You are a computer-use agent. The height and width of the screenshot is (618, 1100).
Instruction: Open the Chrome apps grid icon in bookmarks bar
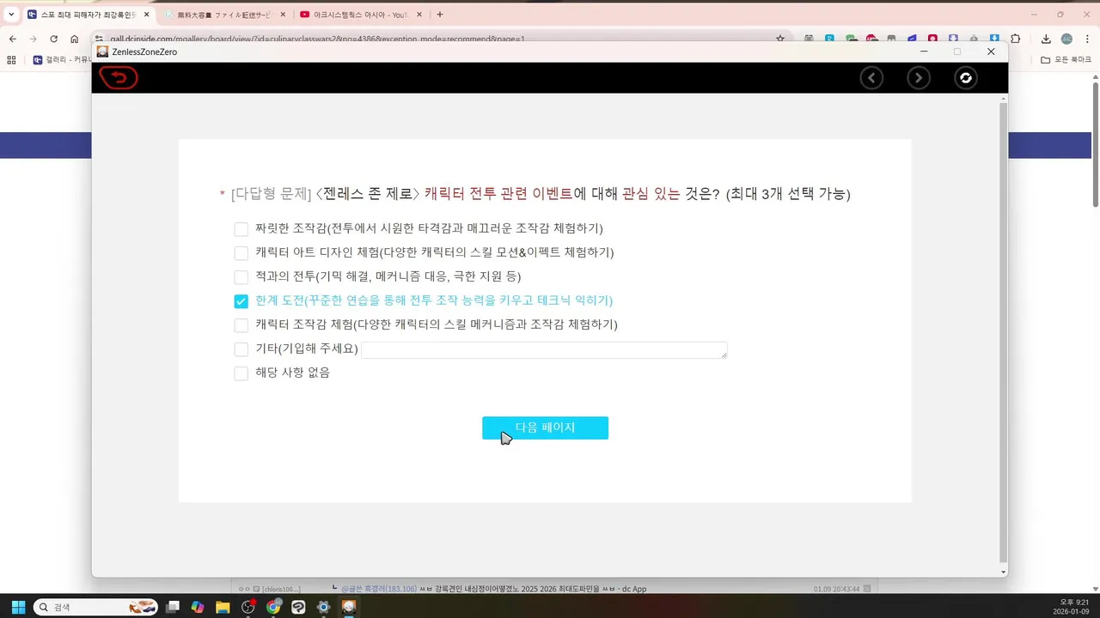12,60
